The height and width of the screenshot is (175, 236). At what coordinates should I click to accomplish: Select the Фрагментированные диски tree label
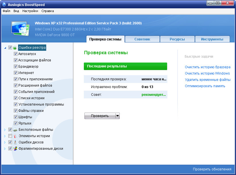click(x=41, y=149)
